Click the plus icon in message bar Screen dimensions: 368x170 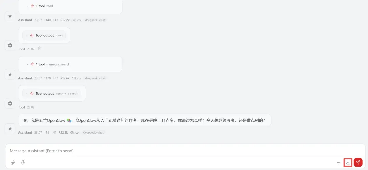point(338,162)
